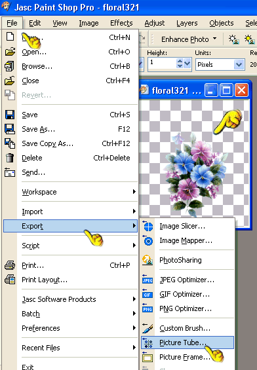Open the Enhance Photo dropdown
This screenshot has width=257, height=370.
(215, 39)
